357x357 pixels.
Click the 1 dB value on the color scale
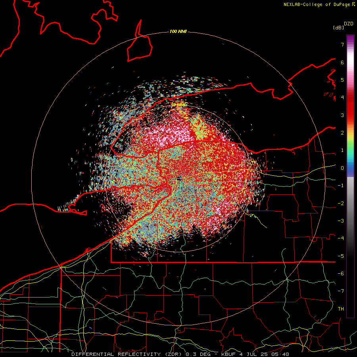pyautogui.click(x=342, y=150)
